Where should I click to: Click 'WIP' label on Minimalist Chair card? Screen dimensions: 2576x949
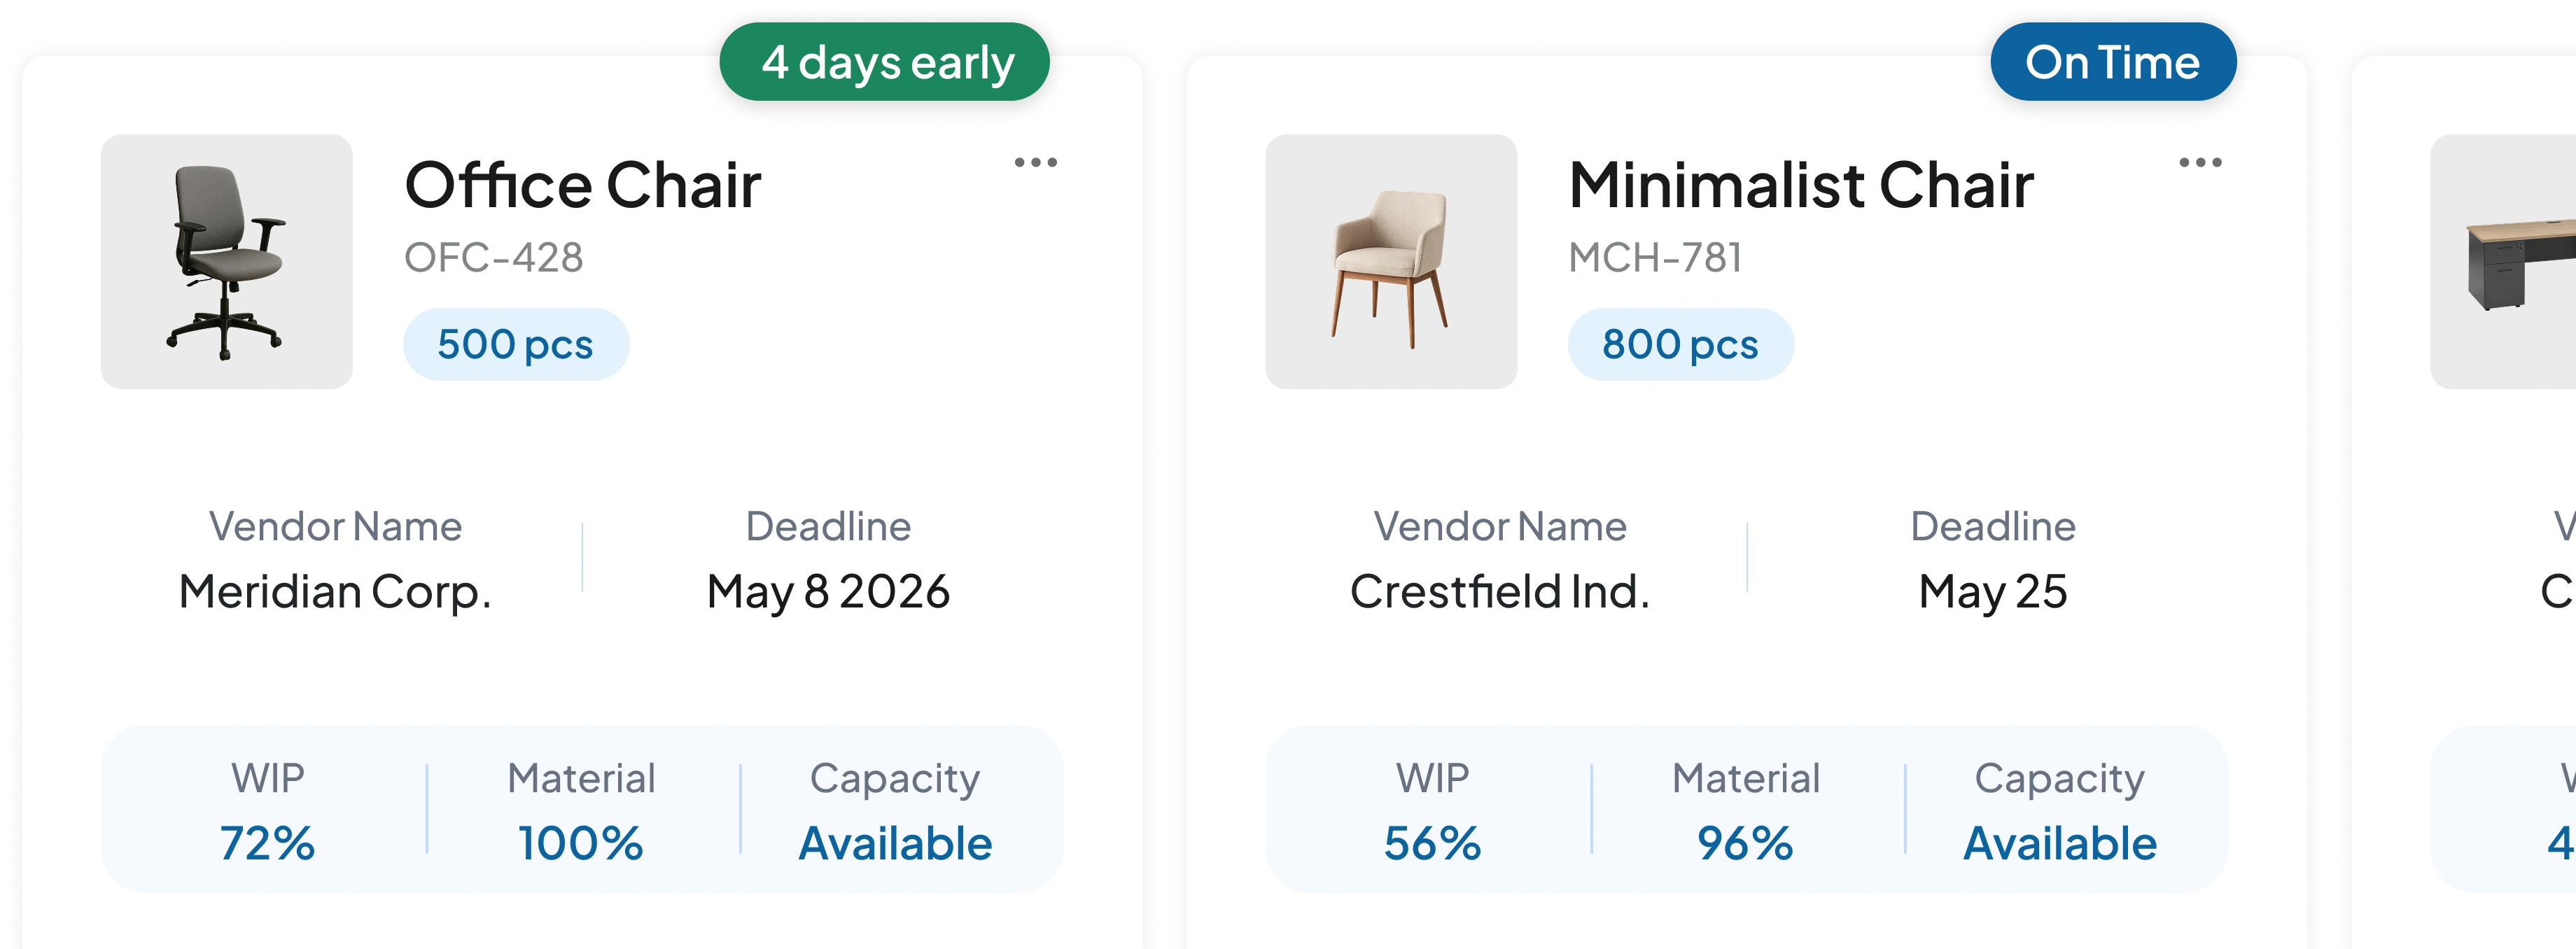tap(1432, 778)
